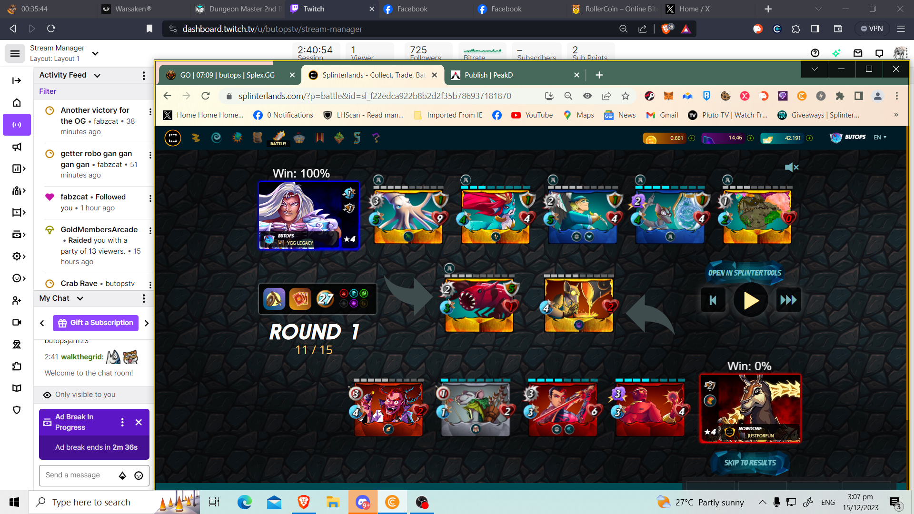914x514 pixels.
Task: Switch to the Publish | PeakD tab
Action: tap(516, 75)
